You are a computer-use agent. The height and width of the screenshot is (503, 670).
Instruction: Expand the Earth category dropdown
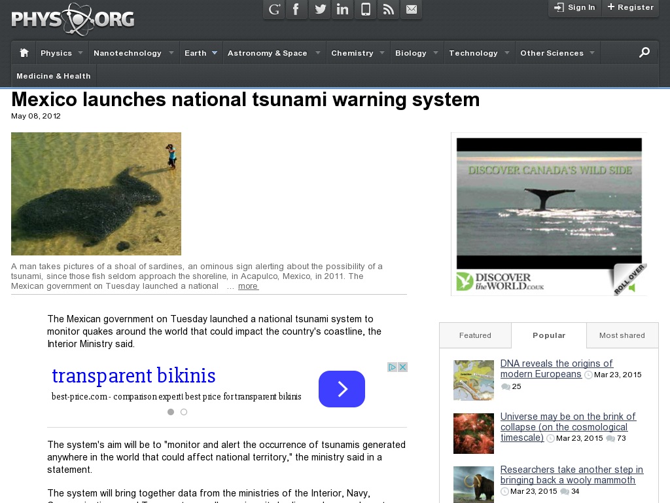pos(214,53)
